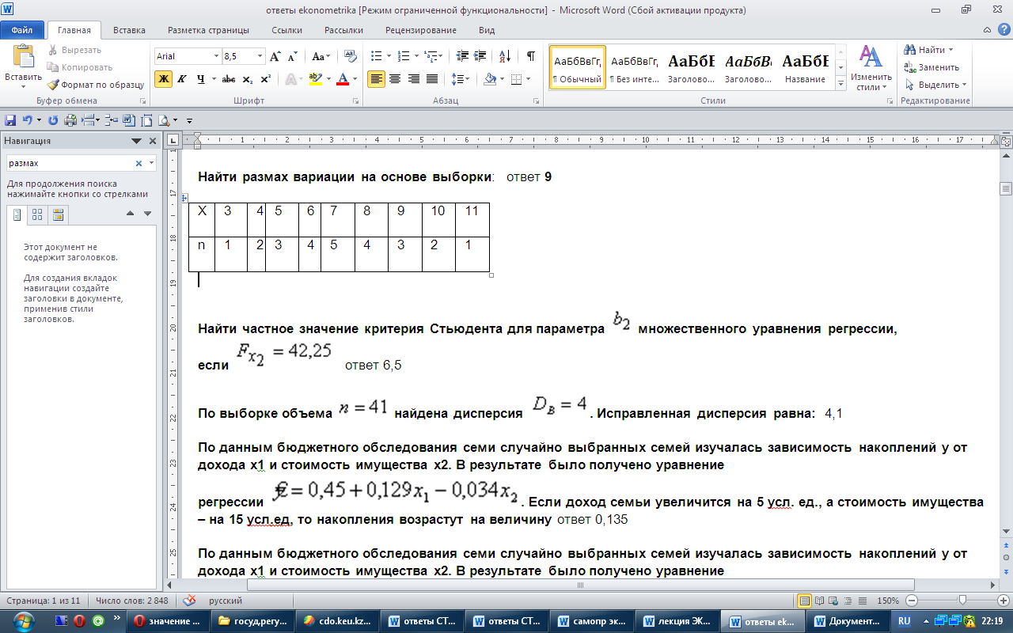The image size is (1013, 633).
Task: Apply Обычный style
Action: [x=577, y=67]
